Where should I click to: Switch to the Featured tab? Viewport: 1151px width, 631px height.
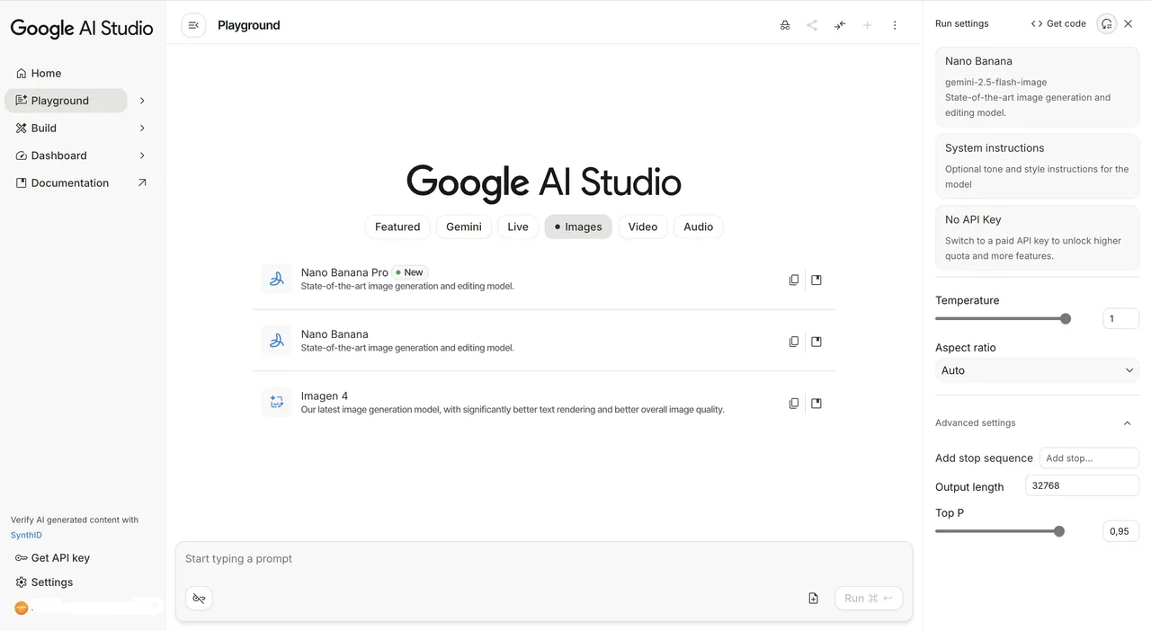coord(397,227)
